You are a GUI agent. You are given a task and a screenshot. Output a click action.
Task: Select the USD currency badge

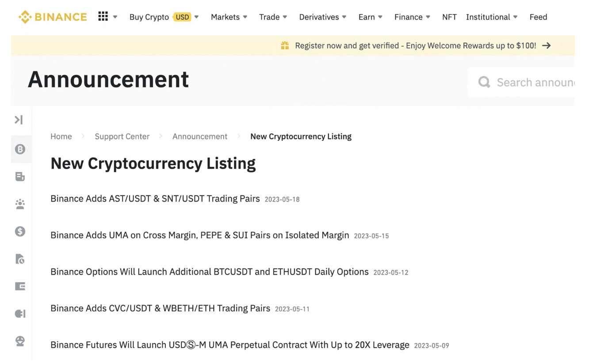[x=182, y=17]
